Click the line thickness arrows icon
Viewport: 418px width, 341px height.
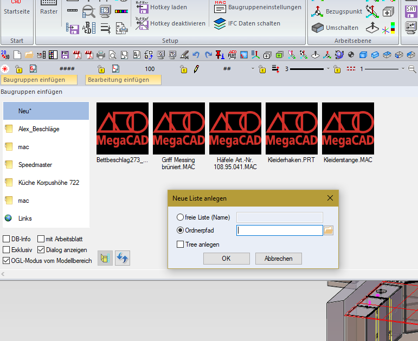pyautogui.click(x=275, y=69)
